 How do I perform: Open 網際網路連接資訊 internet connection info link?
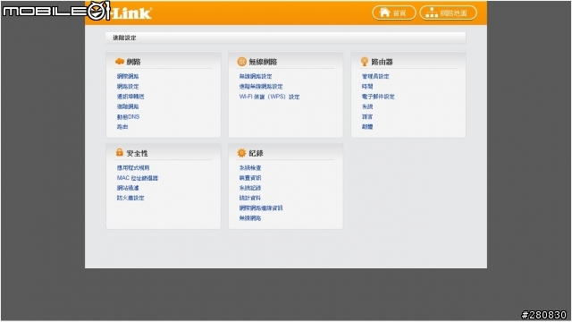261,208
